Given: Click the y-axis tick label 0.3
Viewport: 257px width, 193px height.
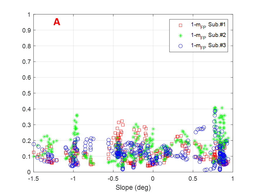Looking at the screenshot, I should pyautogui.click(x=27, y=125).
